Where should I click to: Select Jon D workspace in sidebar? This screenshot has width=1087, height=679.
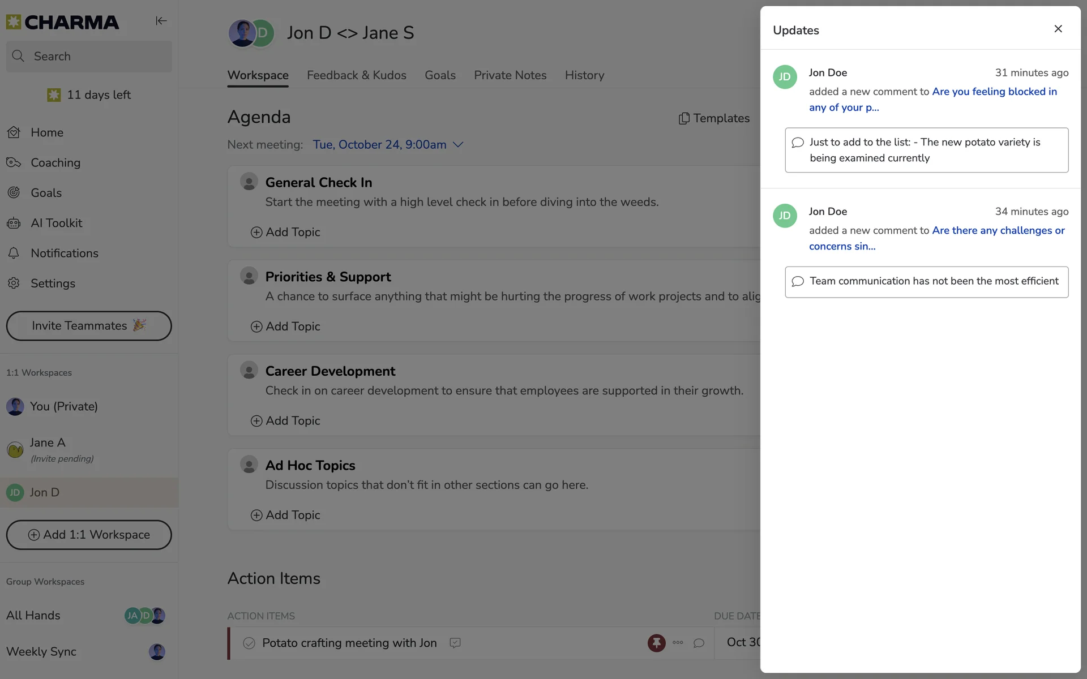coord(45,492)
